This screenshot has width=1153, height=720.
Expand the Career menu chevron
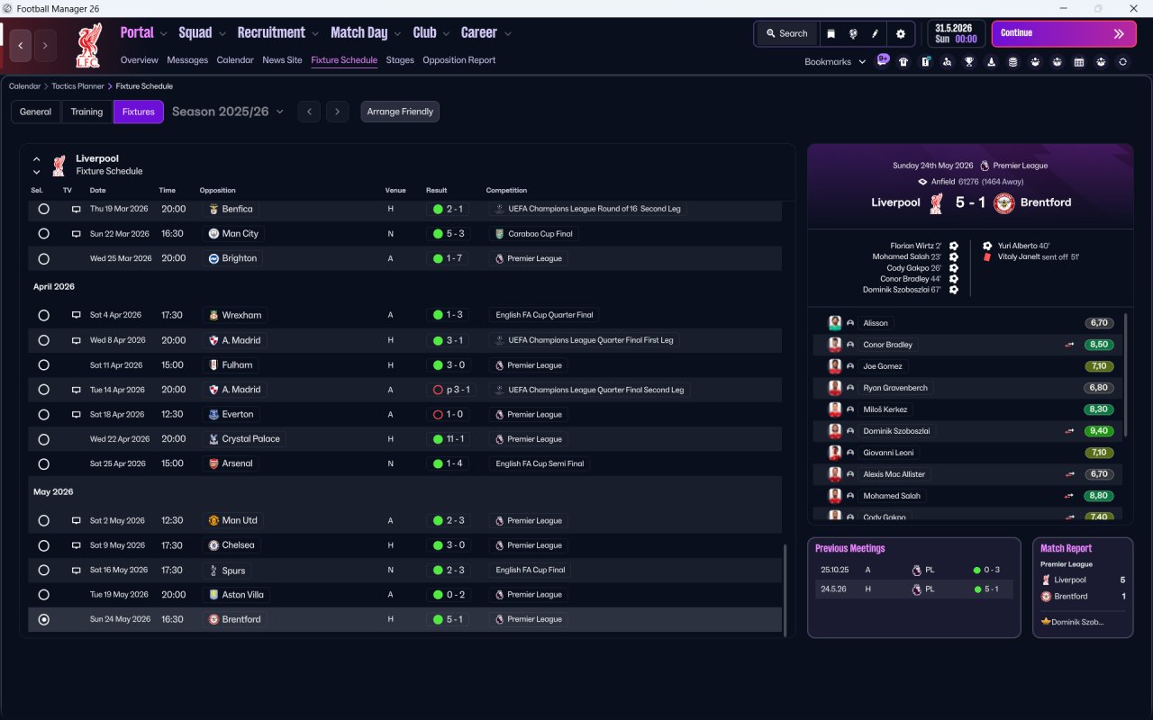(x=508, y=34)
